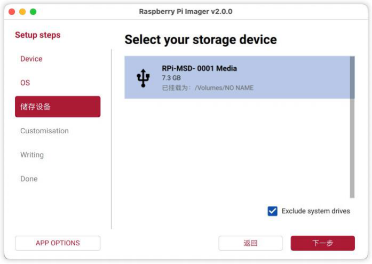Switch to the Customisation step
The height and width of the screenshot is (264, 372).
44,131
